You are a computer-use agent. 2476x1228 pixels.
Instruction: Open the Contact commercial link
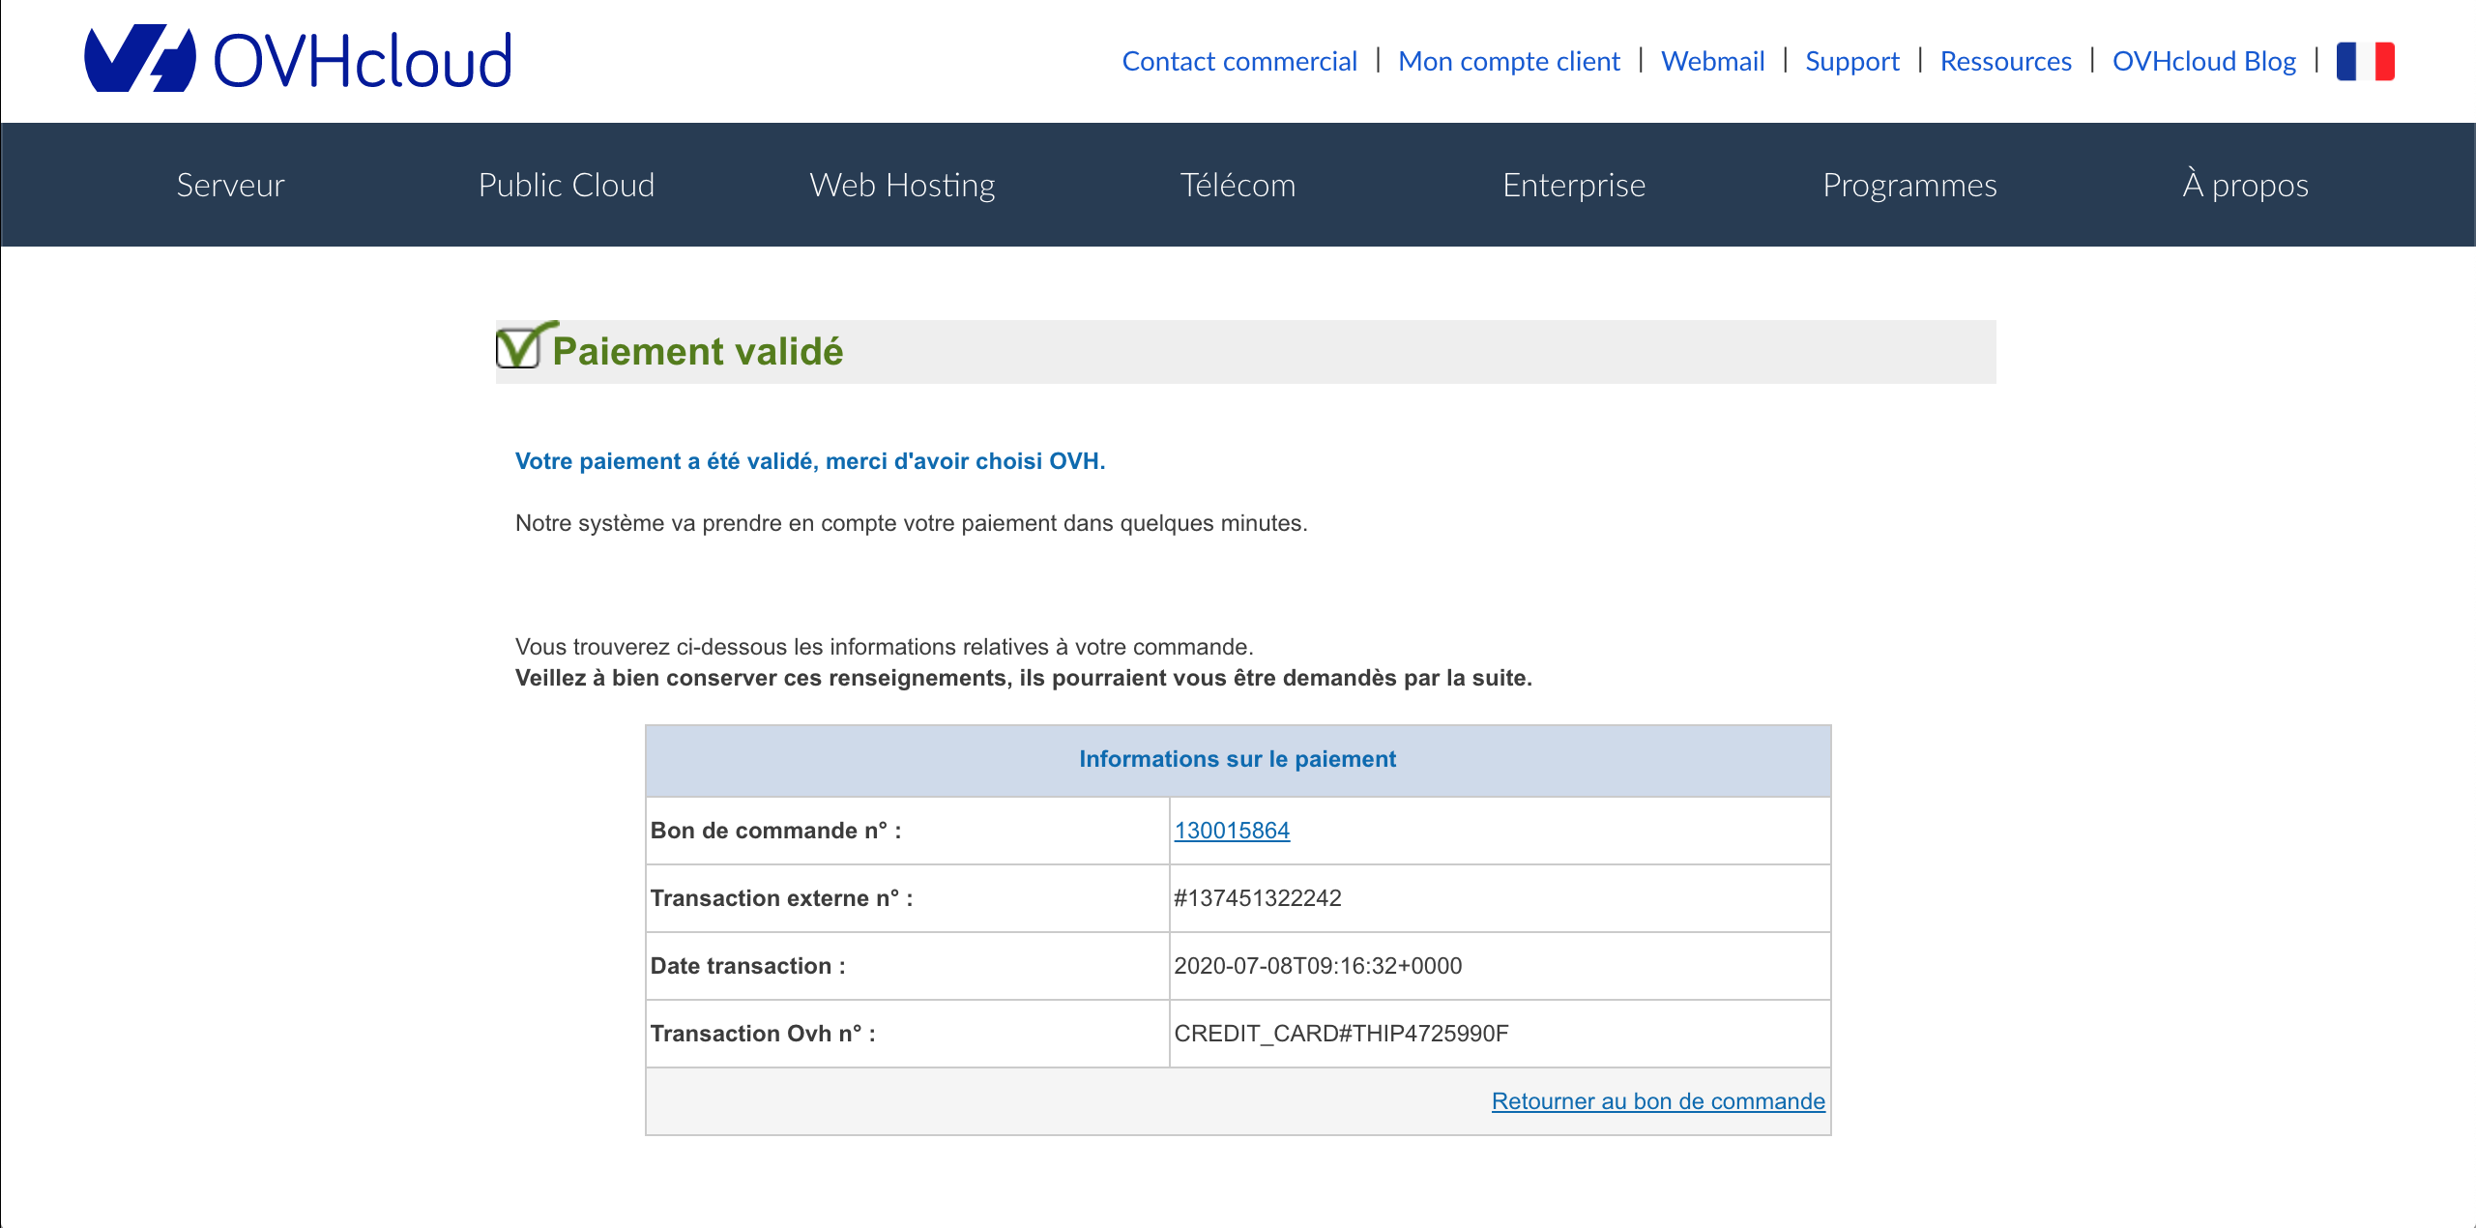[1239, 62]
